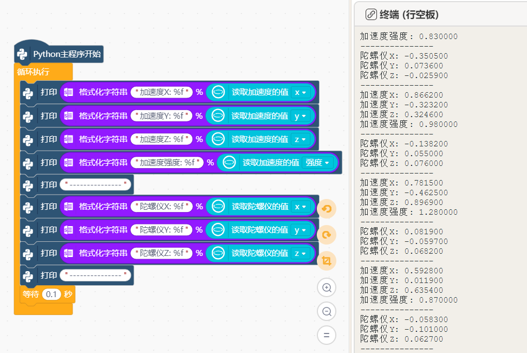This screenshot has height=353, width=527.
Task: Open y axis dropdown on gyroscope block
Action: click(301, 230)
